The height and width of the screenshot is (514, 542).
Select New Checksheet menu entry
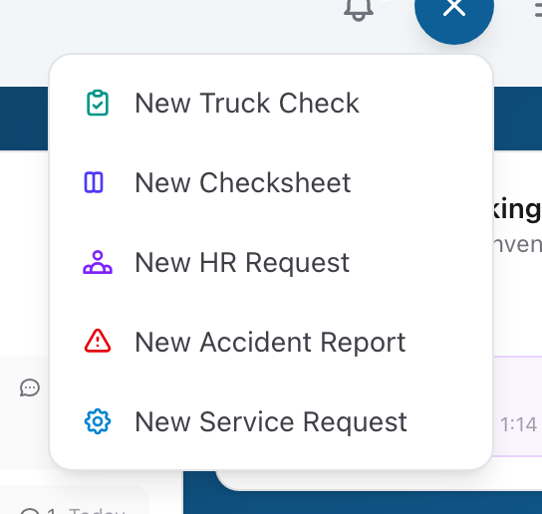tap(271, 182)
